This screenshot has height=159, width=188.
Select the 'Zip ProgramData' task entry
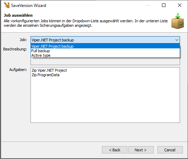[45, 75]
